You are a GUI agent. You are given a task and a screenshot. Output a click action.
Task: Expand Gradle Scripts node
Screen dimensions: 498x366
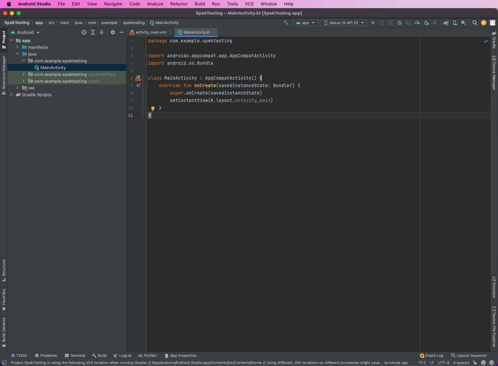pyautogui.click(x=11, y=95)
